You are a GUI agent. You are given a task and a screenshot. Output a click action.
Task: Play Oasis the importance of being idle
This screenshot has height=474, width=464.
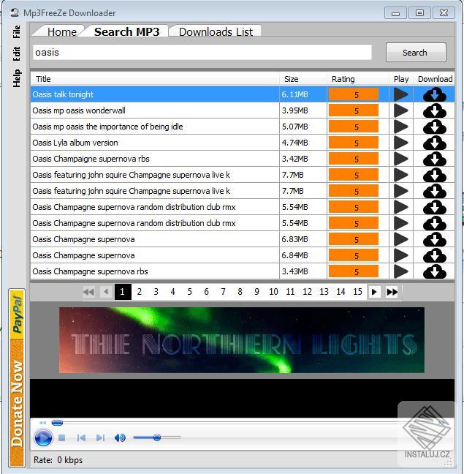click(401, 127)
